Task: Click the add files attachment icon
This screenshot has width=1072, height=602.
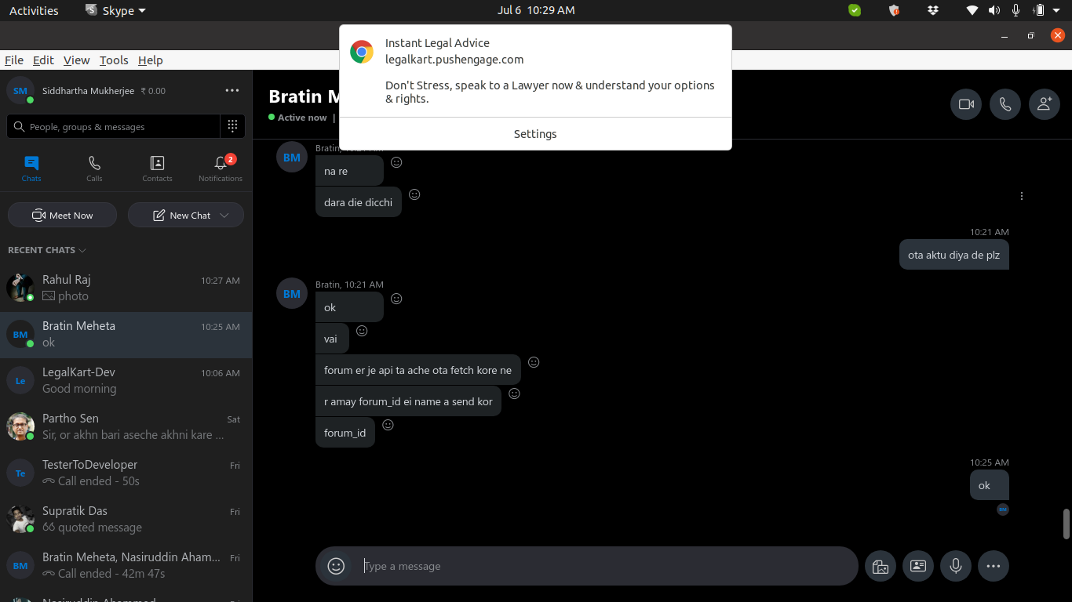Action: (881, 566)
